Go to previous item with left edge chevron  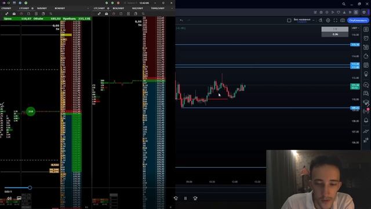click(2, 105)
